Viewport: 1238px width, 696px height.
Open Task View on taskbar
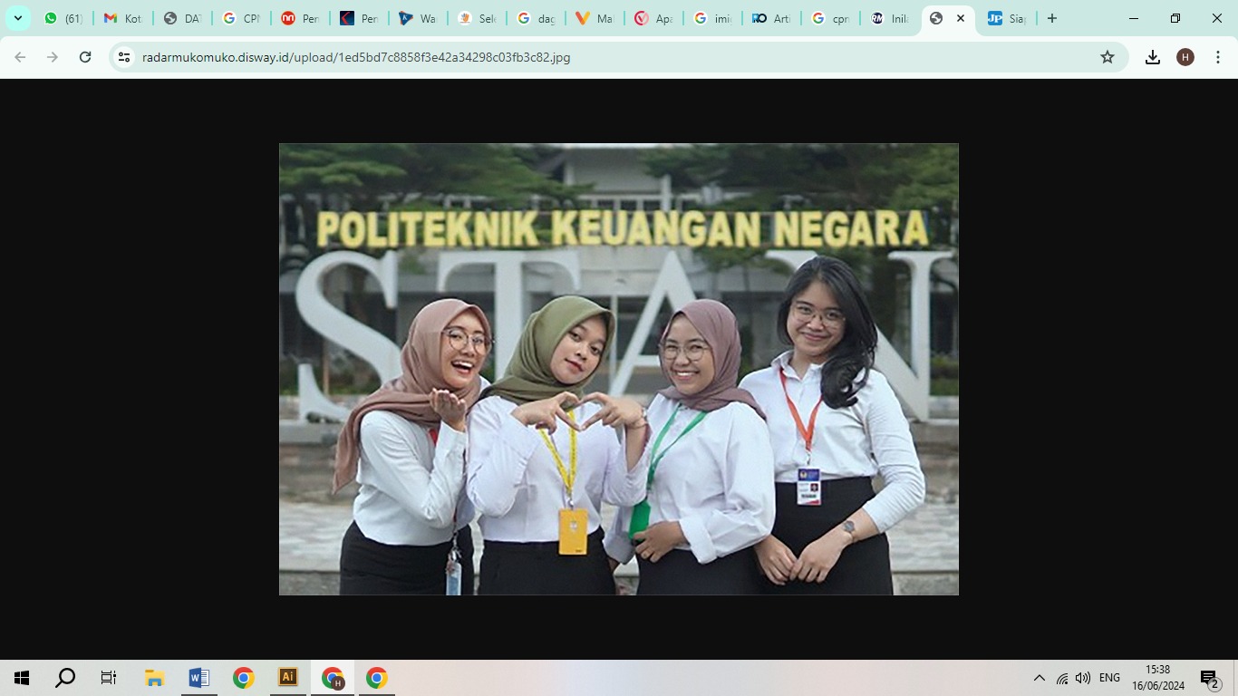(109, 678)
